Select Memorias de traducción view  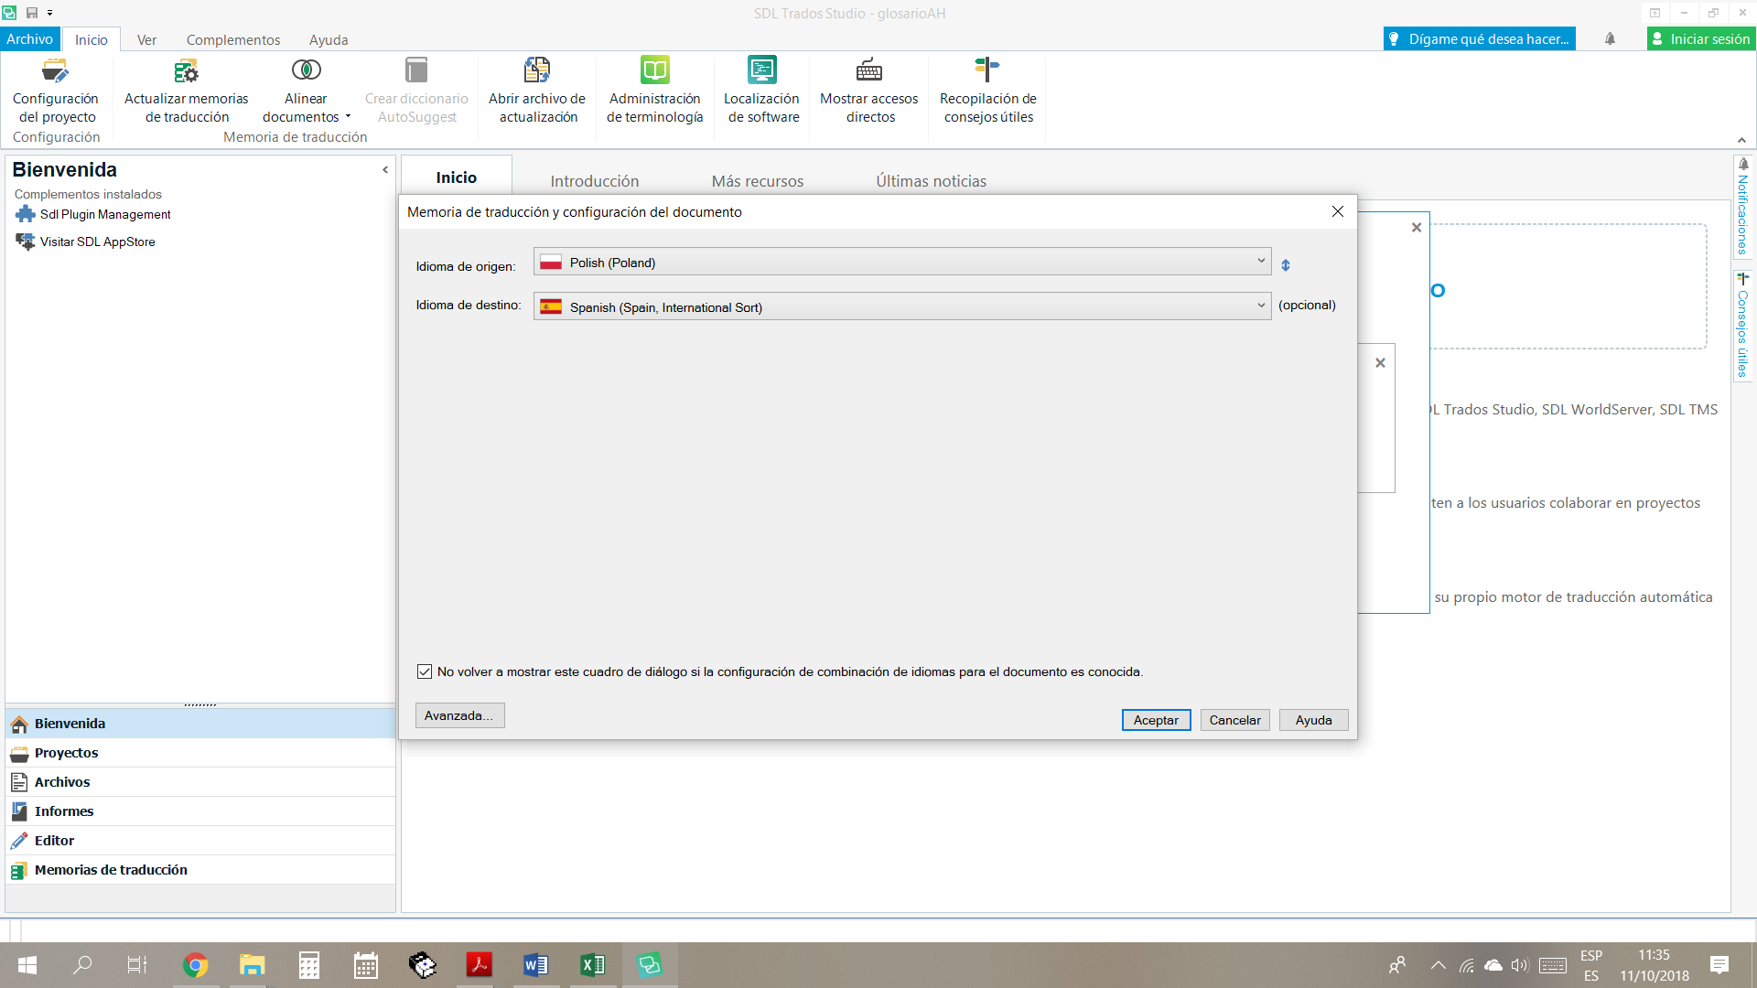(x=111, y=870)
